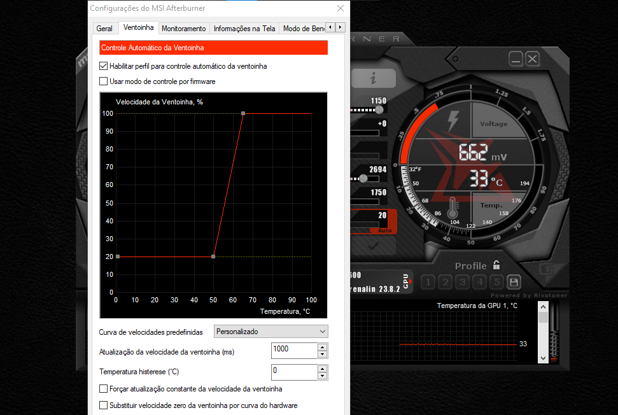
Task: Increase Temperatura histerese with up arrow
Action: (x=323, y=369)
